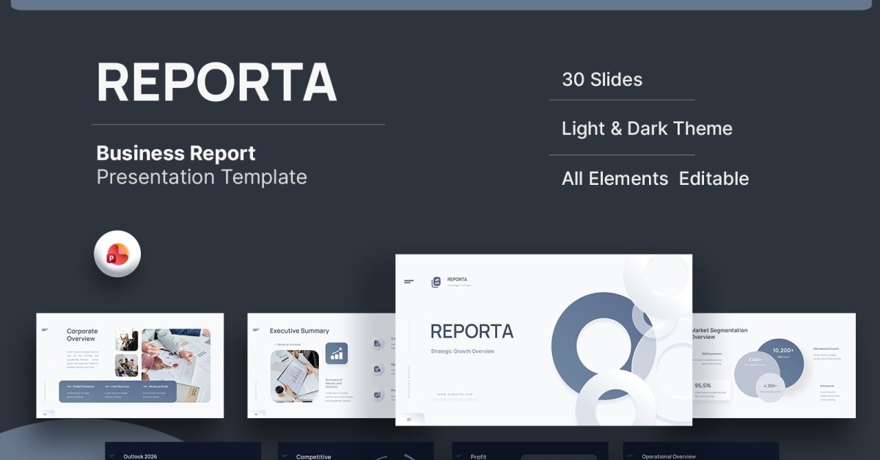Click the 'Presentation Template' text
This screenshot has height=460, width=880.
tap(202, 177)
